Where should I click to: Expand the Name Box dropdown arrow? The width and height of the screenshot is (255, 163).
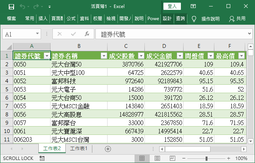point(37,34)
